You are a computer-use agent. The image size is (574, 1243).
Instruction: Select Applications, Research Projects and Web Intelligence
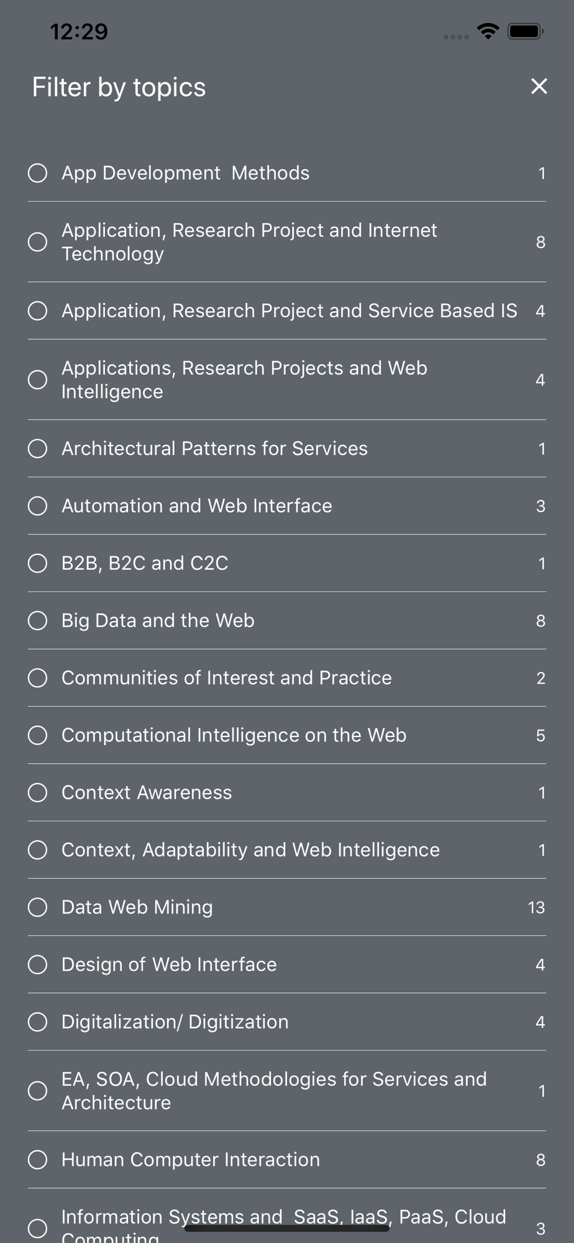(38, 380)
